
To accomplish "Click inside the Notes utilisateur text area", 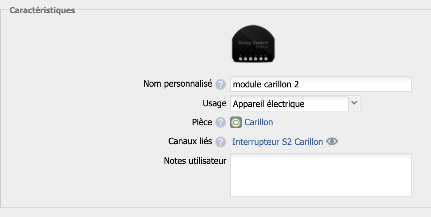I will 321,175.
